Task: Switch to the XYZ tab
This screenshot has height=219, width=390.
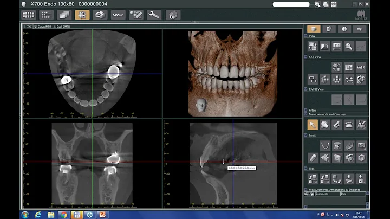Action: click(28, 27)
